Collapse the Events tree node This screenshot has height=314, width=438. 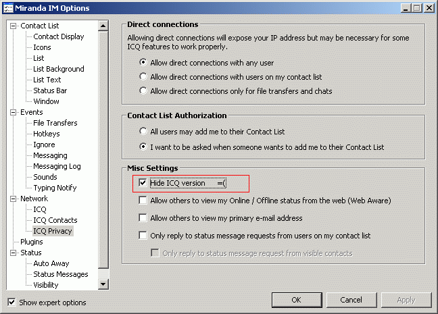tap(13, 113)
